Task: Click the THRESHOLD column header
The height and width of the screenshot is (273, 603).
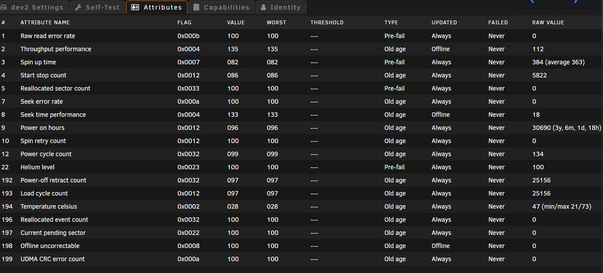Action: pos(327,23)
